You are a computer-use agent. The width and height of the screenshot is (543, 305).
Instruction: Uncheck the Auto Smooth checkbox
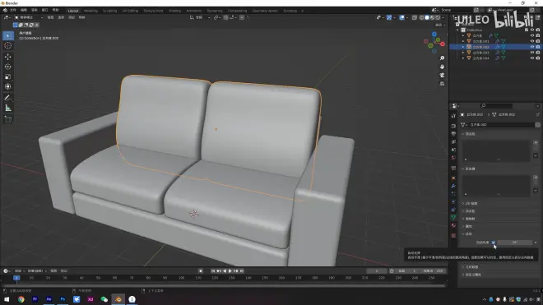493,243
